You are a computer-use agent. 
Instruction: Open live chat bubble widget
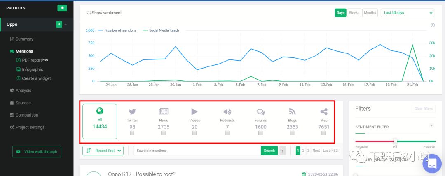[432, 163]
